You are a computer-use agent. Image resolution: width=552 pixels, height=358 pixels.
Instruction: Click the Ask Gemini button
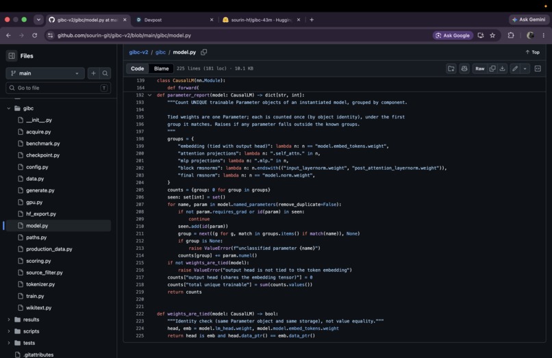[529, 20]
